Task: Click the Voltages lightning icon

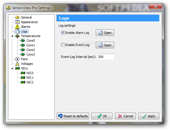Action: tap(17, 64)
